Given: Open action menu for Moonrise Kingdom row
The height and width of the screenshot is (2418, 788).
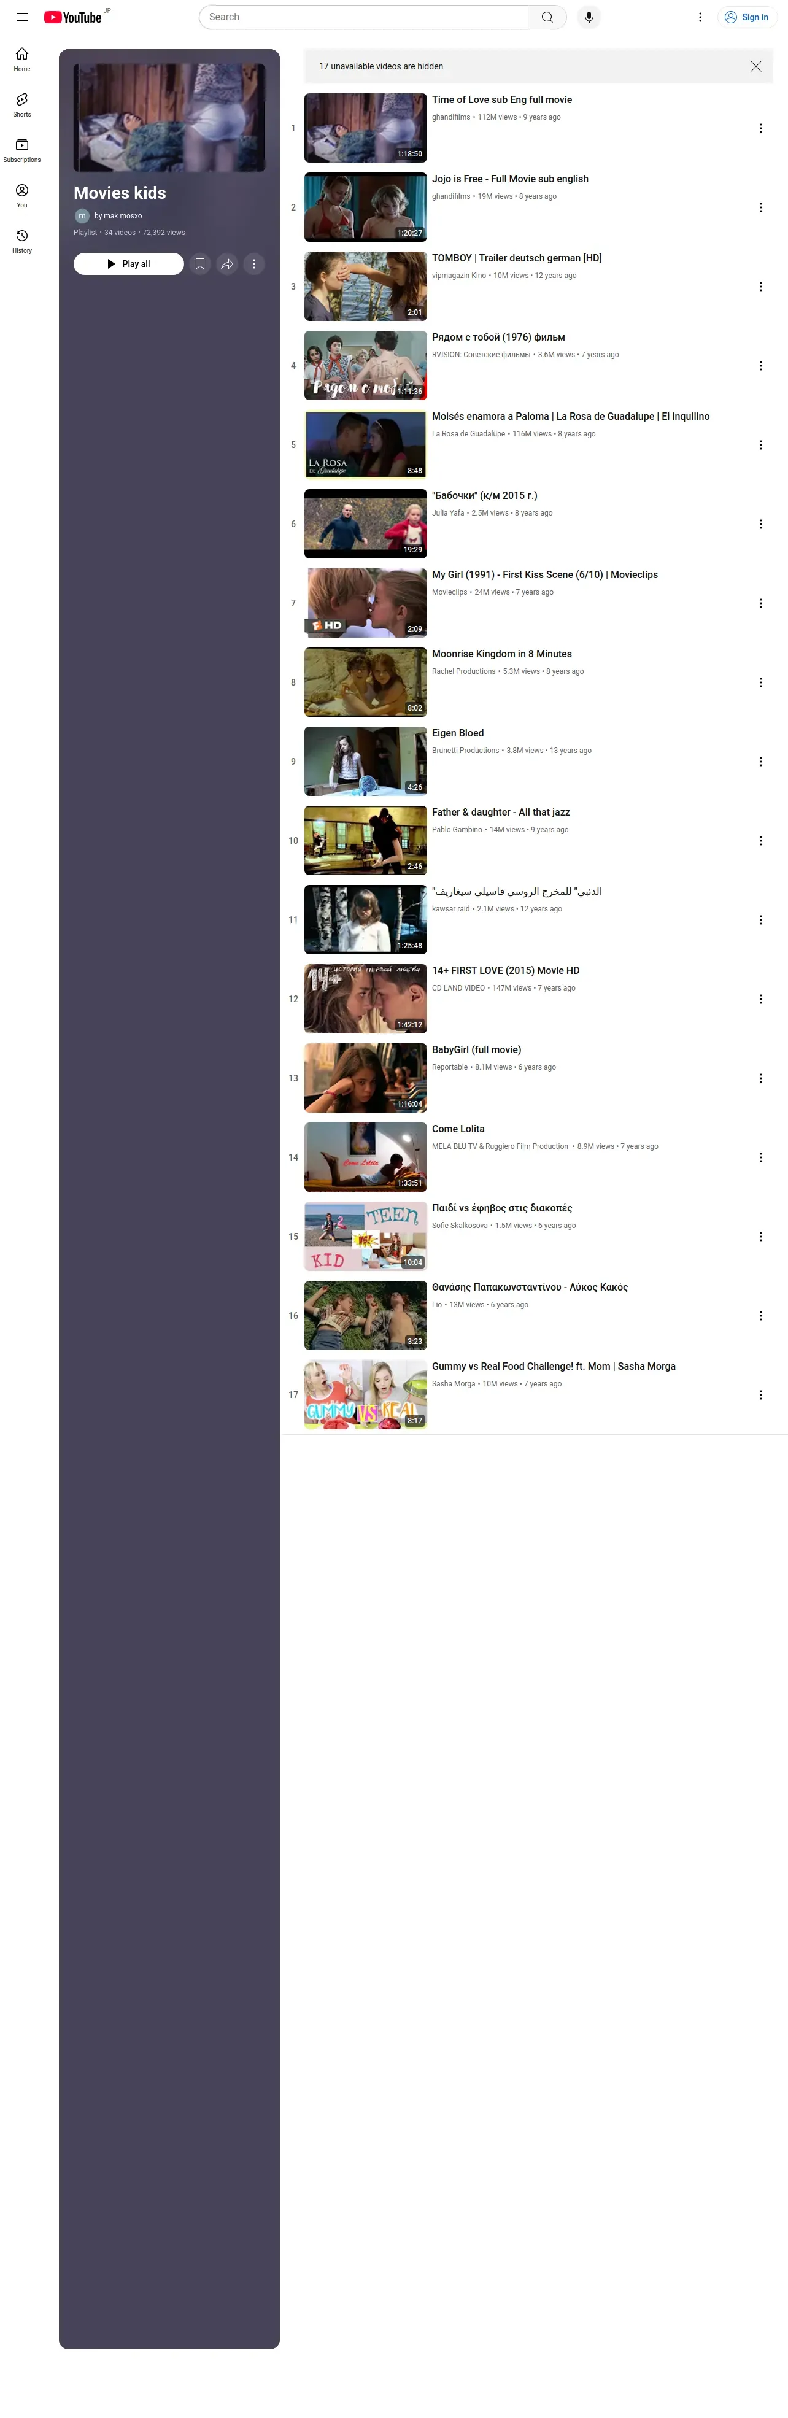Looking at the screenshot, I should click(761, 682).
